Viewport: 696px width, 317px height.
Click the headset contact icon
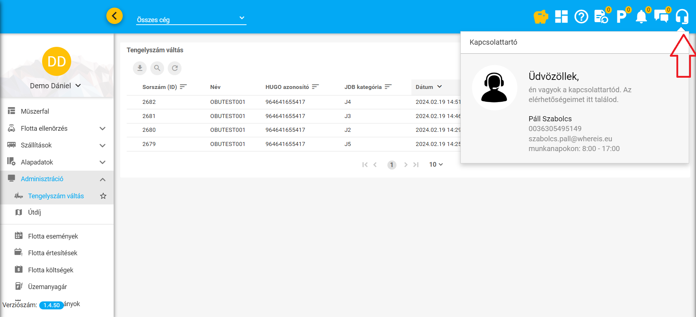682,17
